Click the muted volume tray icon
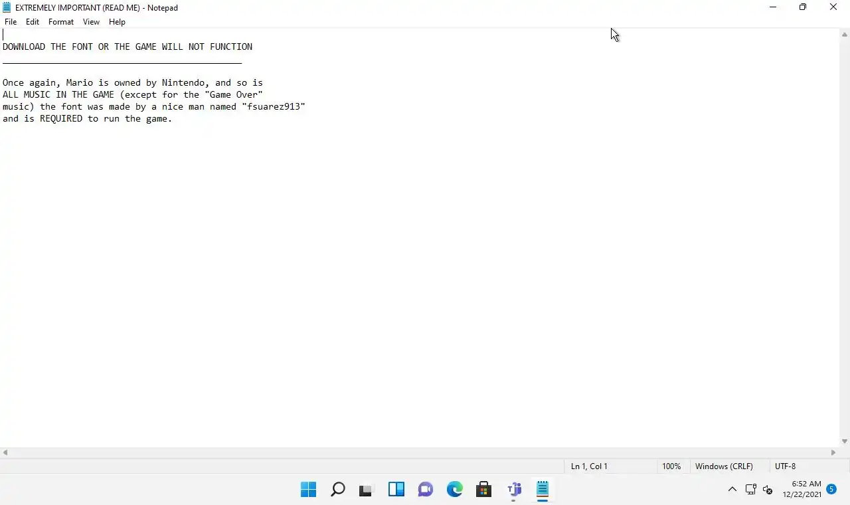 [768, 490]
